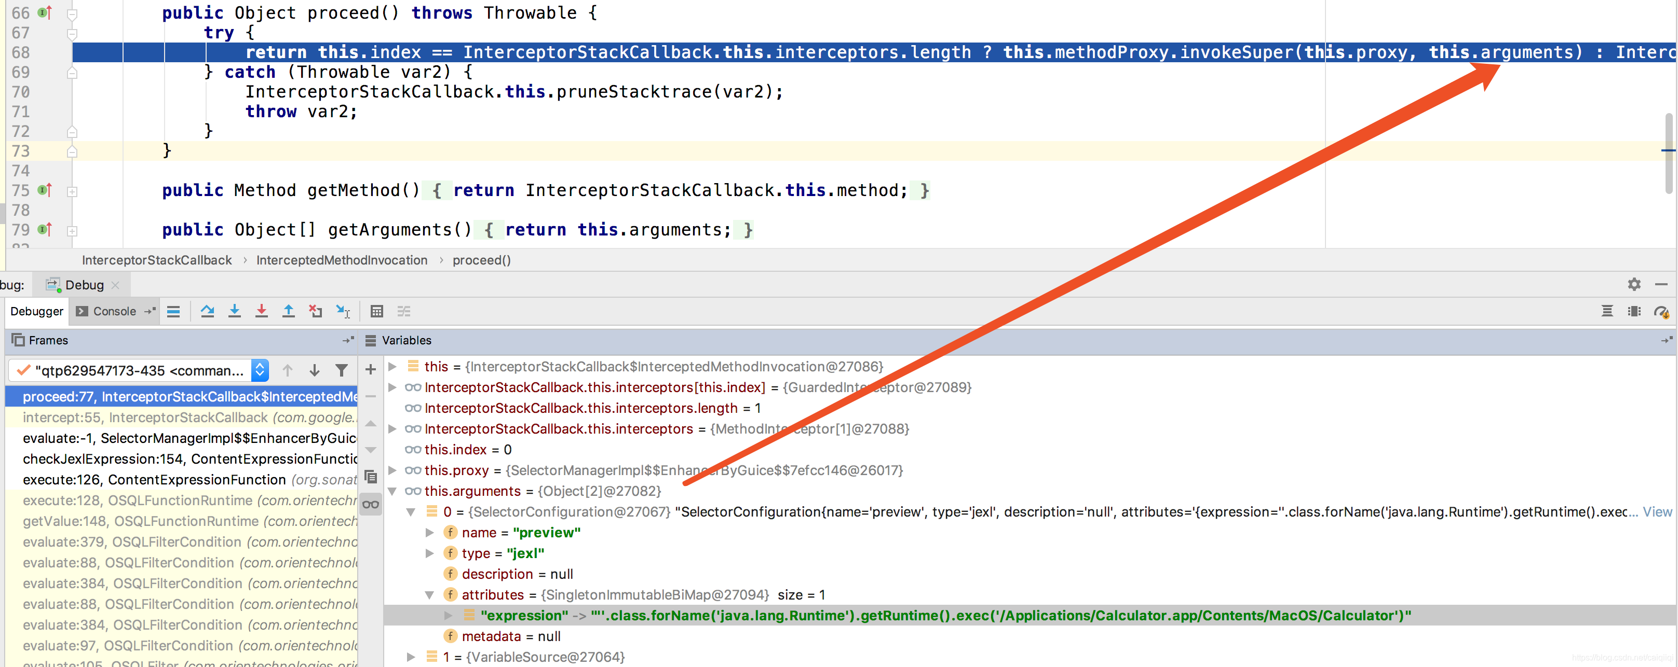Click the red Force Step Into icon

[x=261, y=312]
